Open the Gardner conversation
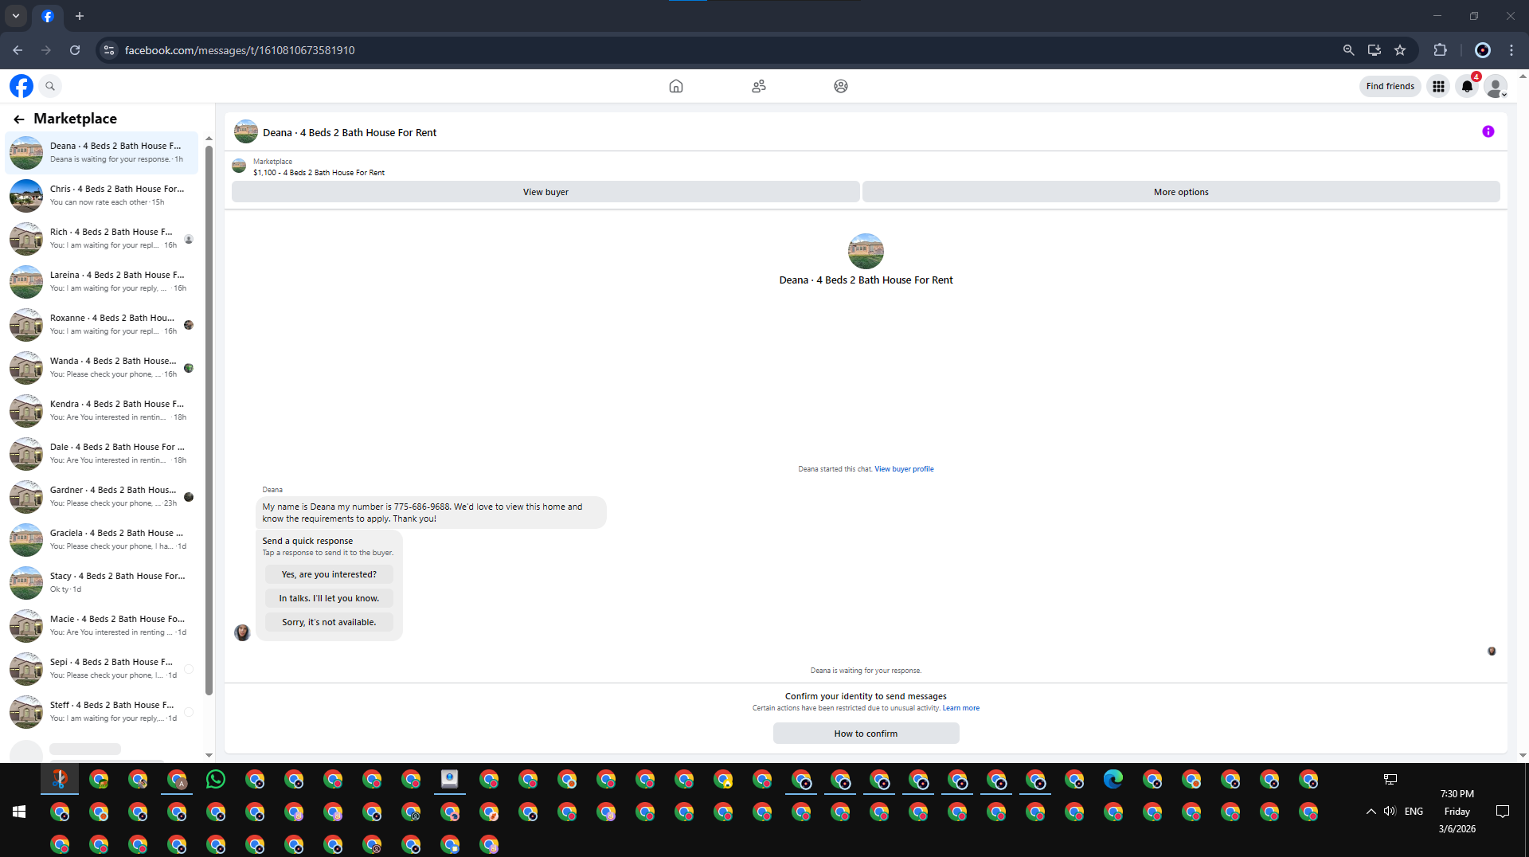 pos(102,496)
